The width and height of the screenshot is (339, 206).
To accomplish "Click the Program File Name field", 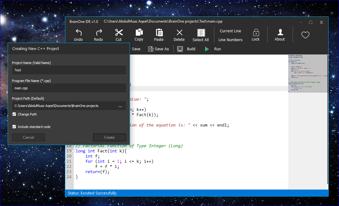I will click(x=69, y=88).
